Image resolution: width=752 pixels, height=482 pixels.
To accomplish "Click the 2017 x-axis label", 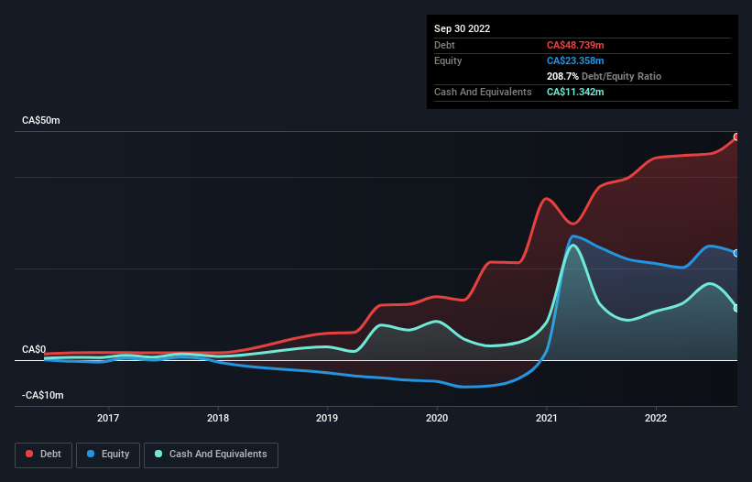I will coord(108,418).
